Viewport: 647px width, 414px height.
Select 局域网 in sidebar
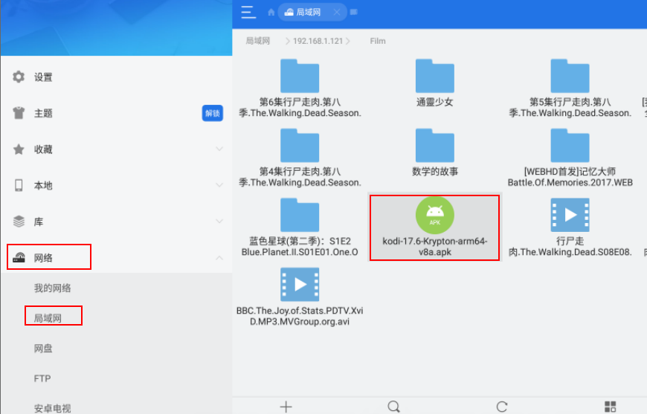[48, 318]
